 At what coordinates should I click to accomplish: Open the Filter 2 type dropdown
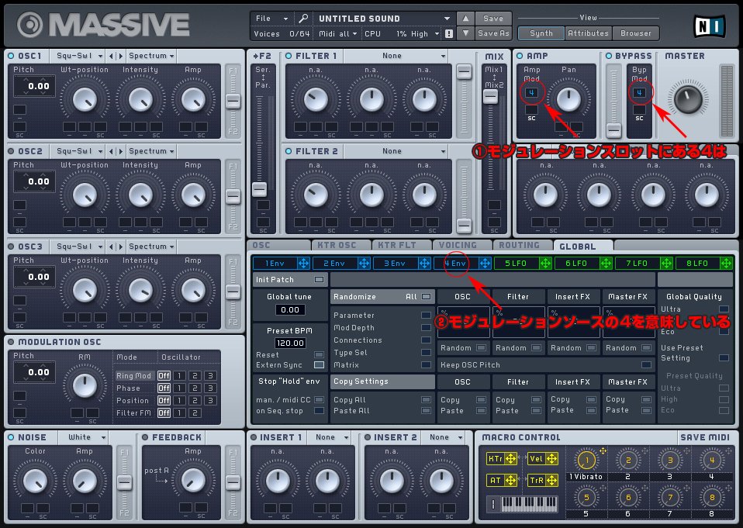[396, 151]
